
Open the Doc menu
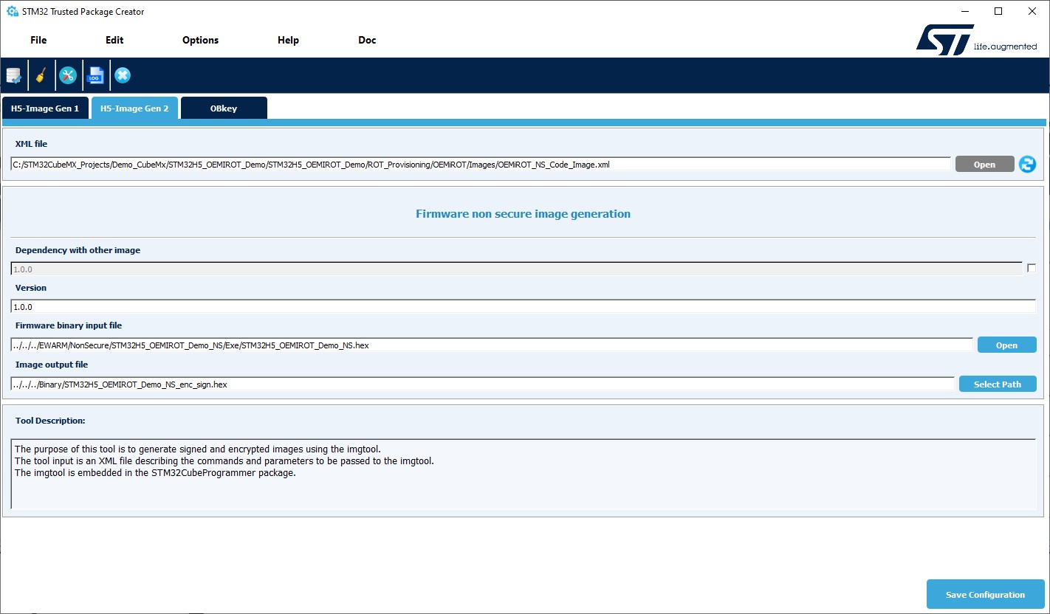tap(368, 40)
